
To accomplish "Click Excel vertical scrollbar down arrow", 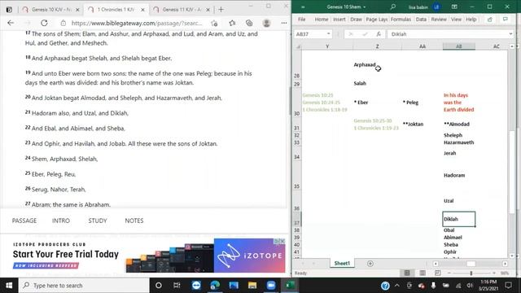I will coord(512,256).
